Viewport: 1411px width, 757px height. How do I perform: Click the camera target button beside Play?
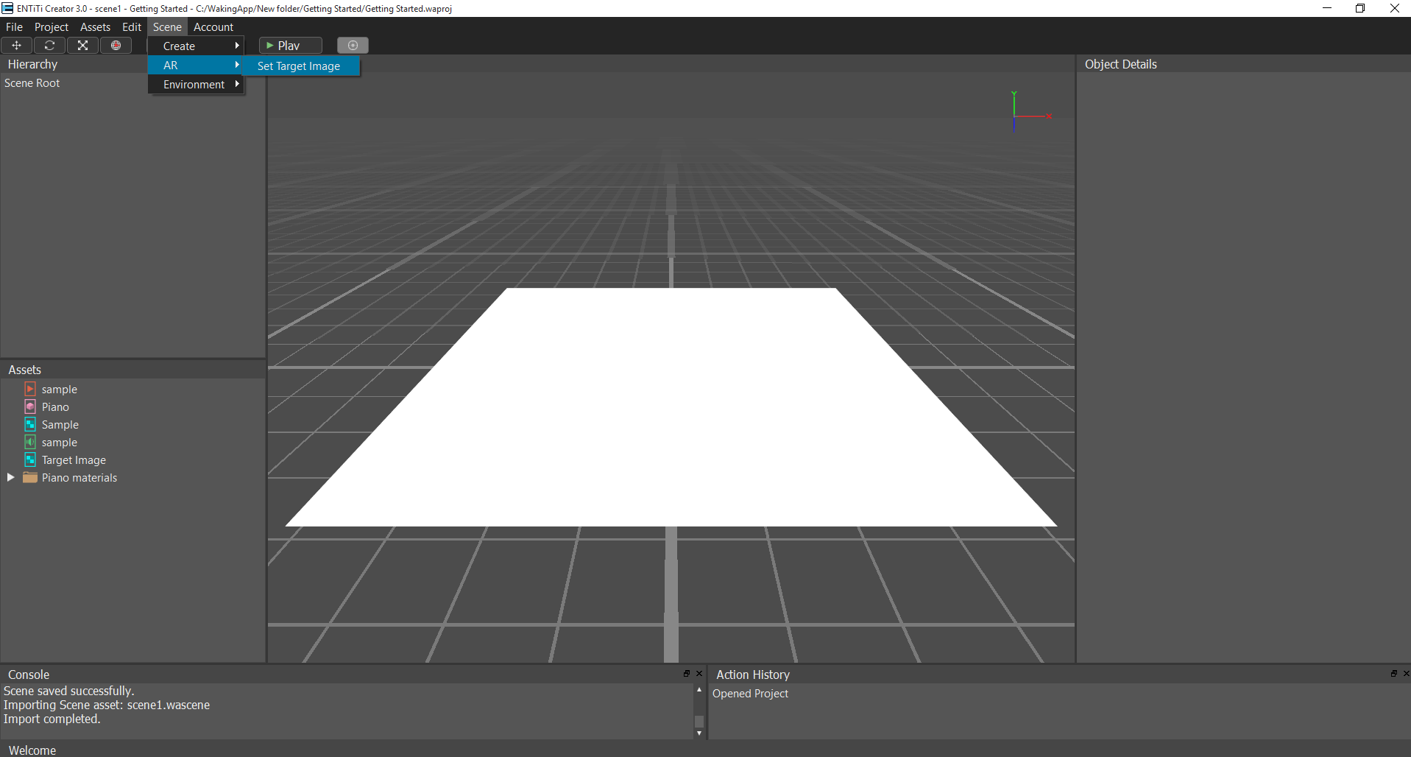click(353, 46)
